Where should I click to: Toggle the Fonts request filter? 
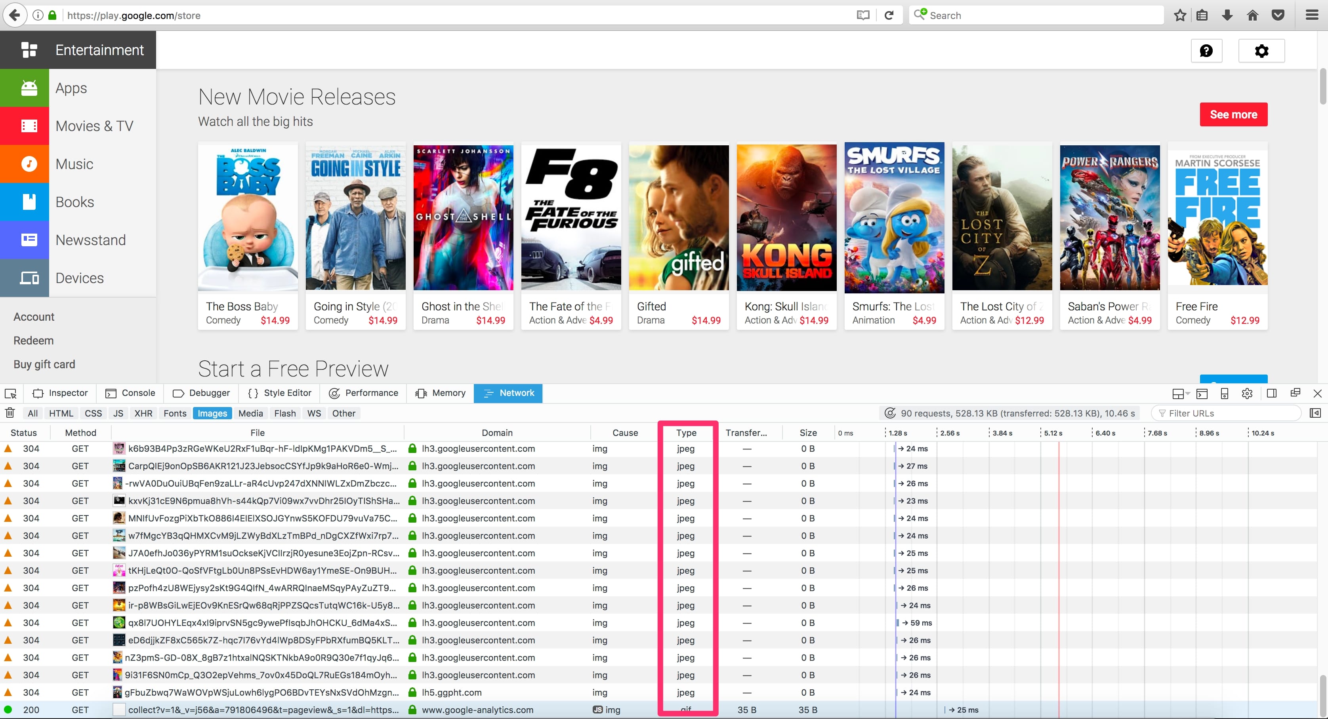tap(175, 413)
